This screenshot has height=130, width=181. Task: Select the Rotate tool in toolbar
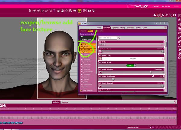(38, 11)
